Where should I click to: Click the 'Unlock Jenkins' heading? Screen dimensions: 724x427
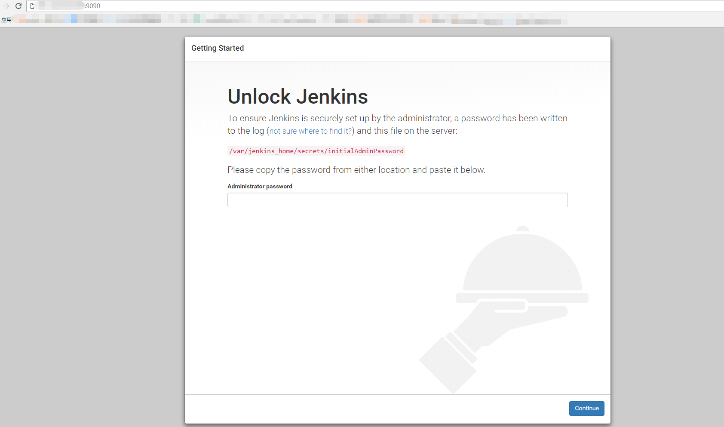coord(298,96)
